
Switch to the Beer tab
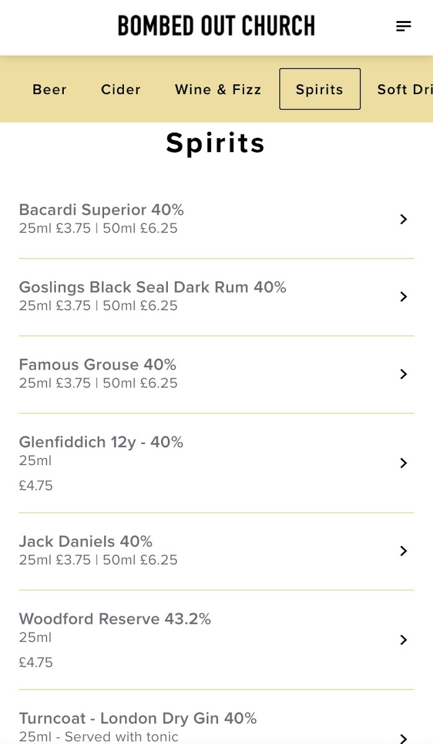50,89
